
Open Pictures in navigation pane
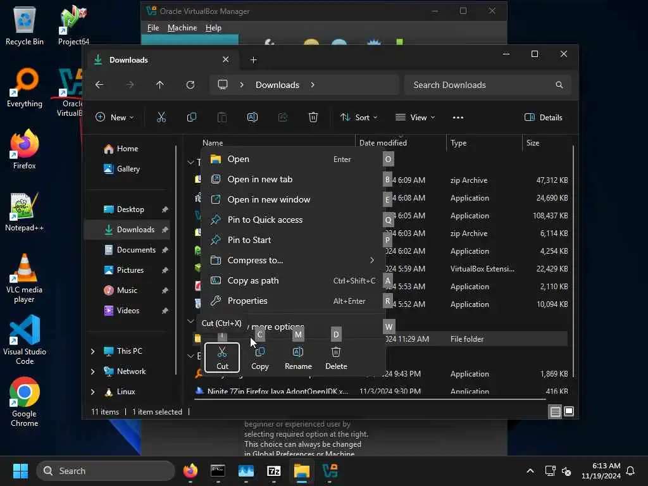tap(128, 270)
